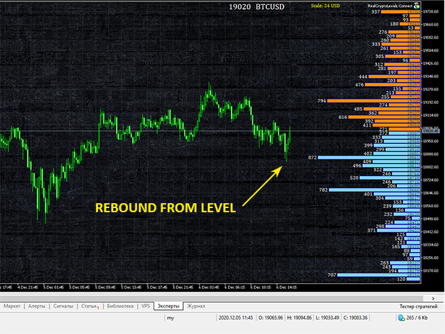Screen dimensions: 445x334
Task: Click the network connection status icon
Action: click(401, 318)
